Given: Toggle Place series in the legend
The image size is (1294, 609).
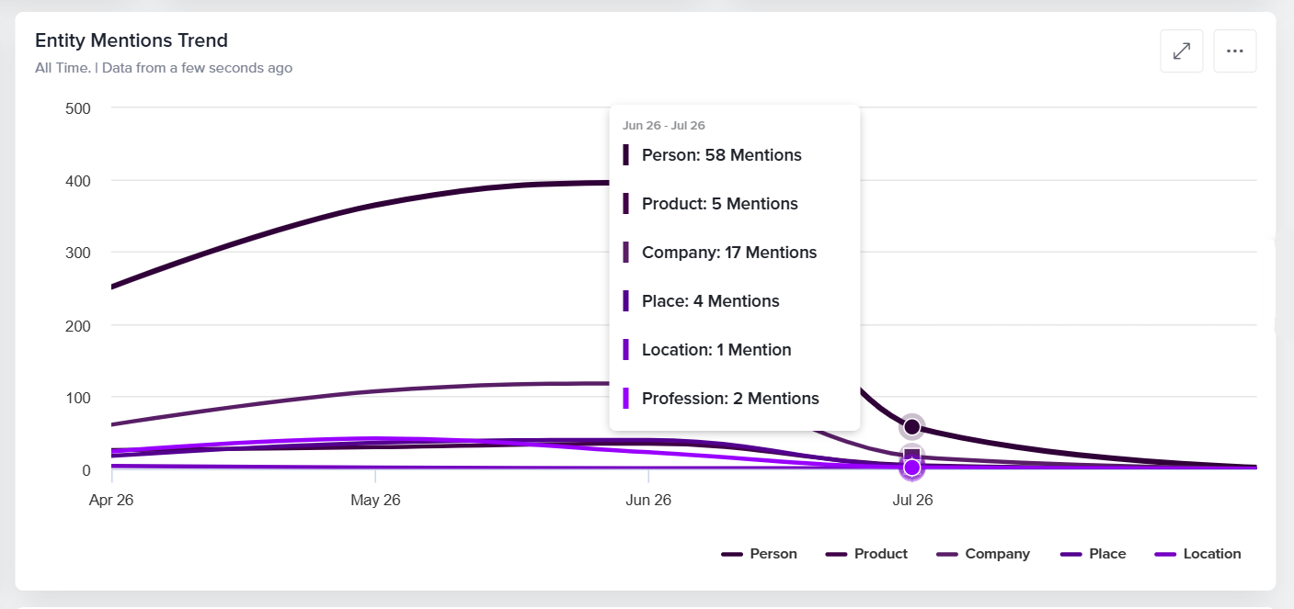Looking at the screenshot, I should click(1093, 554).
